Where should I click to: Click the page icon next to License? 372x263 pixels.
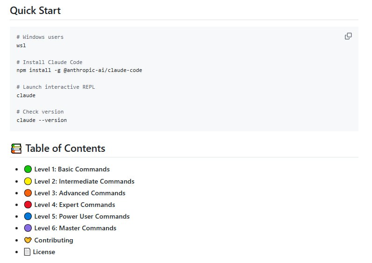(28, 252)
